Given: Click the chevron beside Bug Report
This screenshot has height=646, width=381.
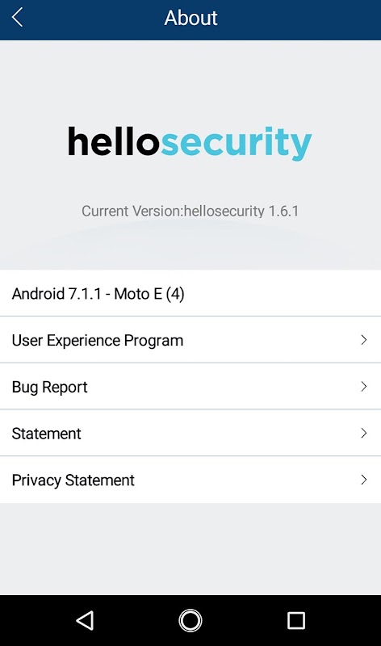Looking at the screenshot, I should (364, 387).
